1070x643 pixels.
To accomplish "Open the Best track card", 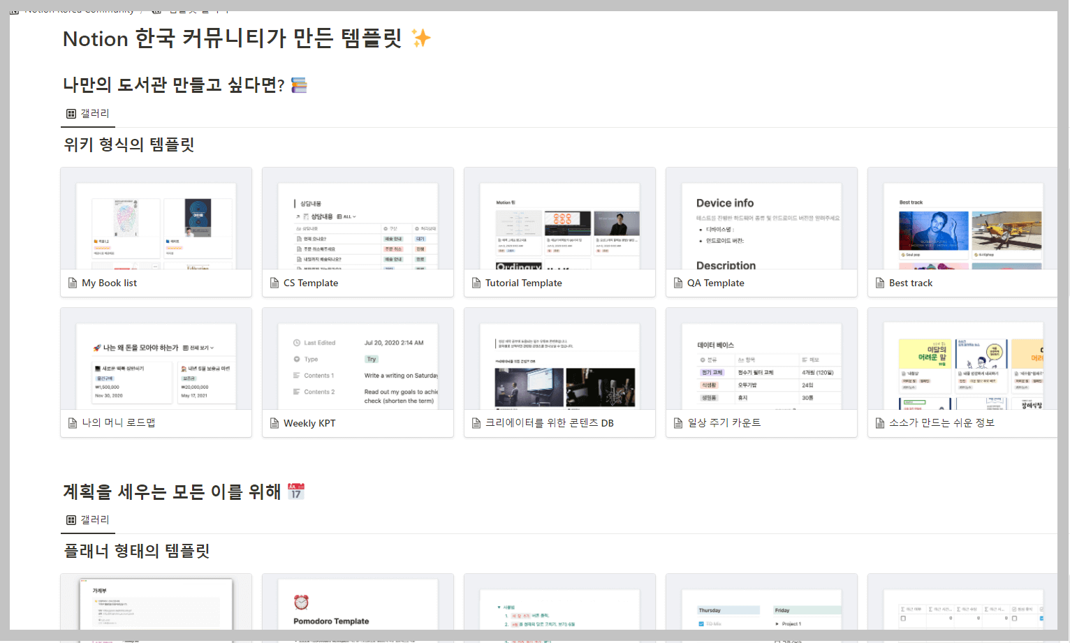I will 962,232.
